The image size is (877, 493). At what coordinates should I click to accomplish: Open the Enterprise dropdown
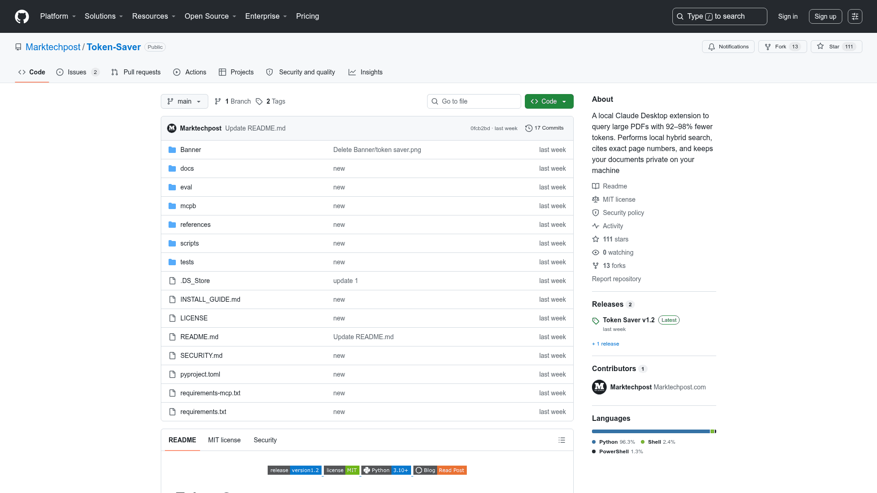click(266, 16)
